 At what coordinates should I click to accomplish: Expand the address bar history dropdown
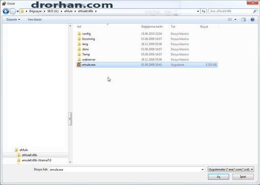pyautogui.click(x=198, y=11)
